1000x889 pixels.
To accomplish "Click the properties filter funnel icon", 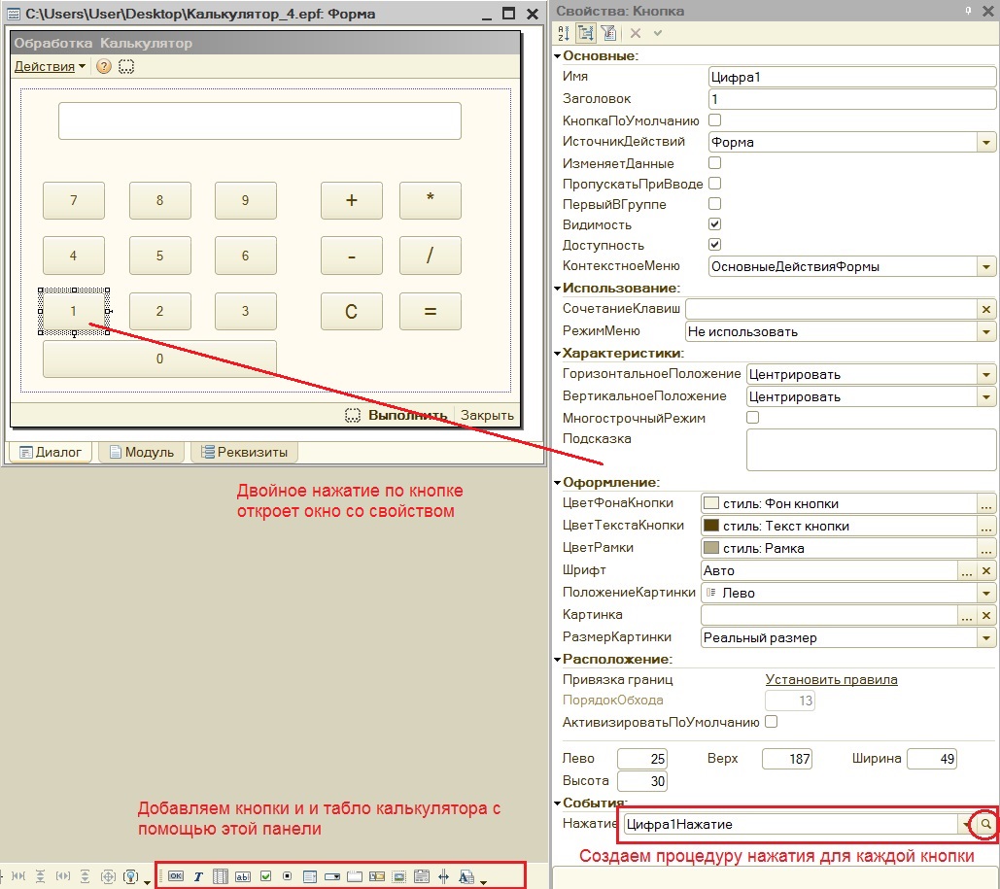I will point(608,33).
